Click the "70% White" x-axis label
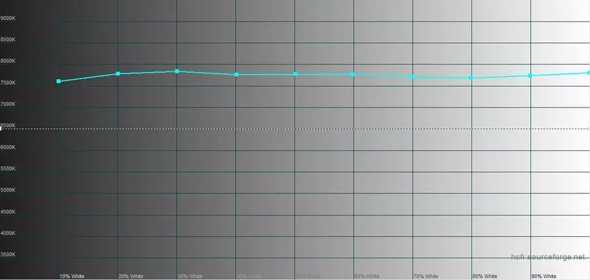The width and height of the screenshot is (590, 280). tap(425, 276)
